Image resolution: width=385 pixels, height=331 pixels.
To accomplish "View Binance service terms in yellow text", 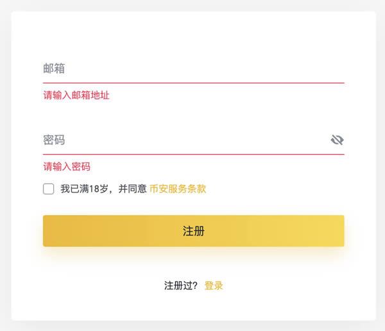I will coord(178,189).
